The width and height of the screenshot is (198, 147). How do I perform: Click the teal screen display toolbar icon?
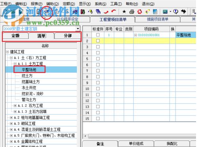coord(165,12)
